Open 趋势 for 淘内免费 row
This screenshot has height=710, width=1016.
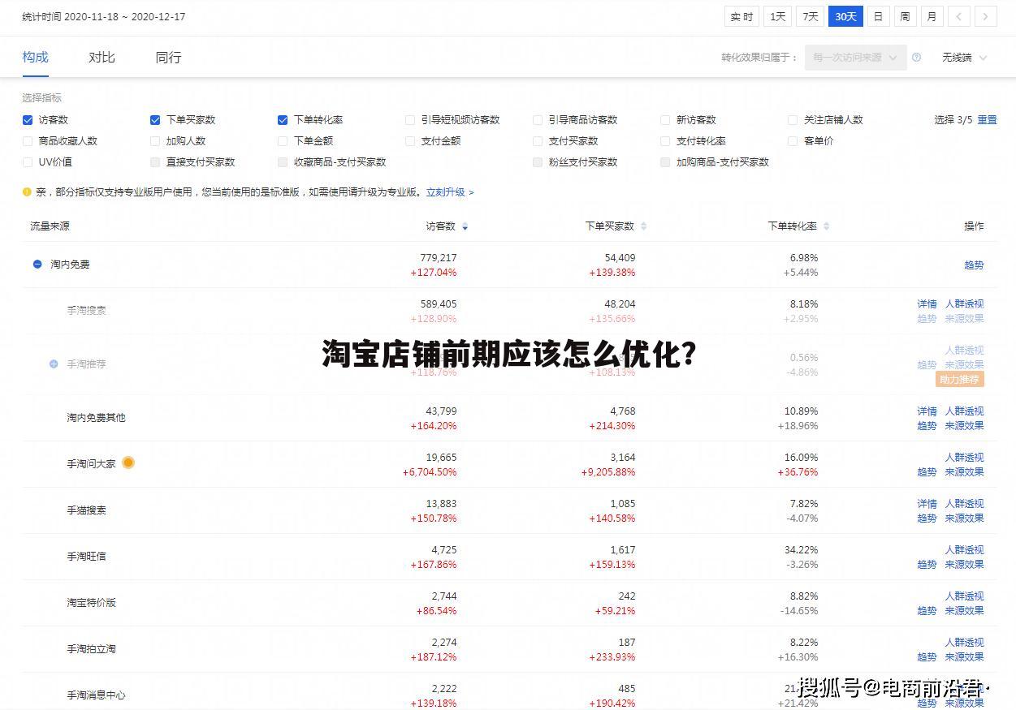(x=974, y=265)
